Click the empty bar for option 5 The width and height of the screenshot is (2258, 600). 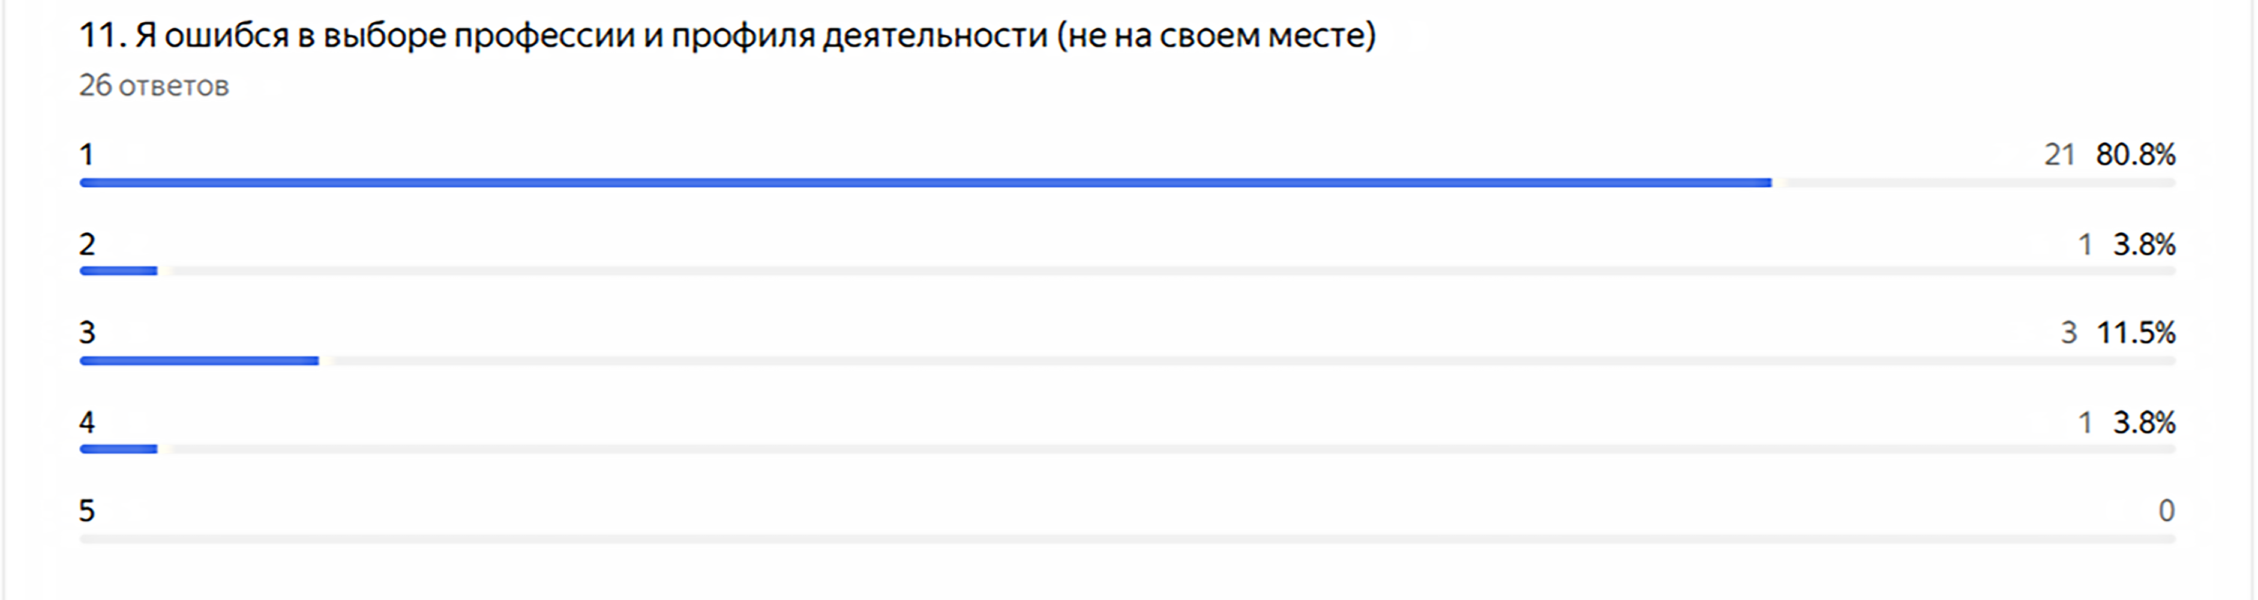1126,539
